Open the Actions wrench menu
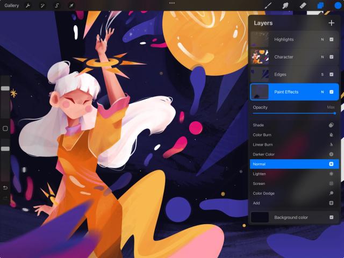Viewport: 344px width, 258px height. pos(28,5)
